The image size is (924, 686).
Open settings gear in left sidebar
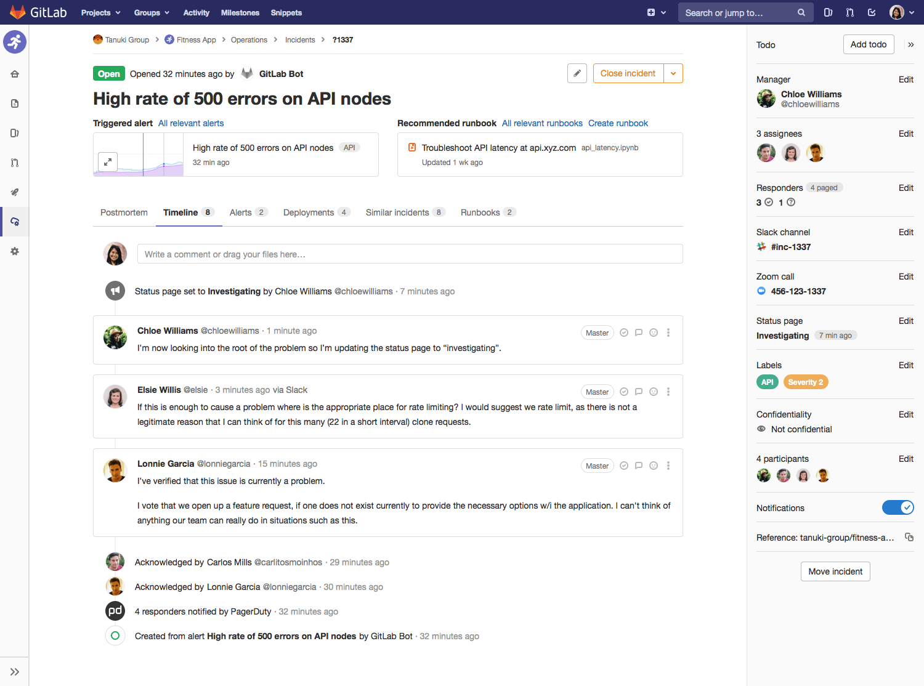pos(15,251)
